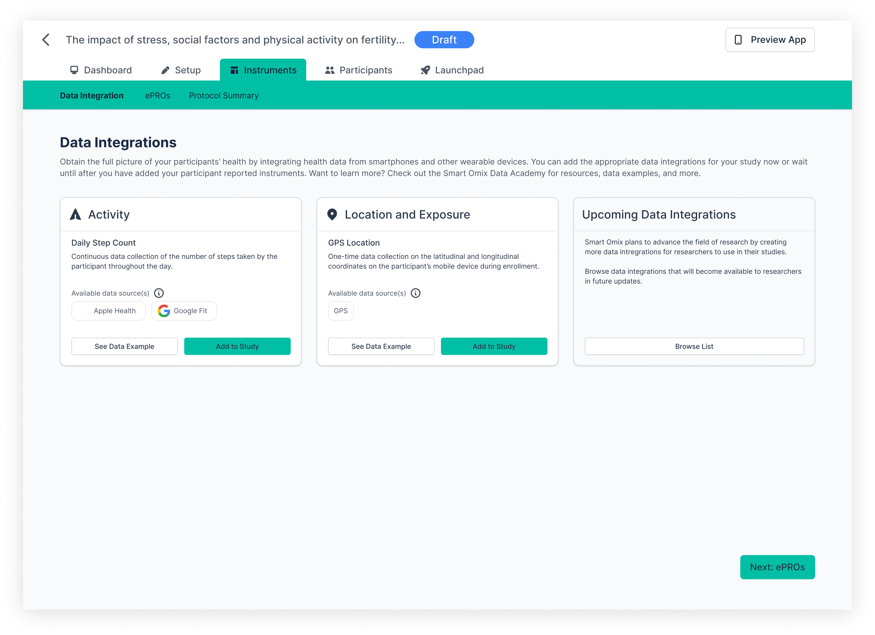See Data Example for Daily Step Count

point(125,346)
